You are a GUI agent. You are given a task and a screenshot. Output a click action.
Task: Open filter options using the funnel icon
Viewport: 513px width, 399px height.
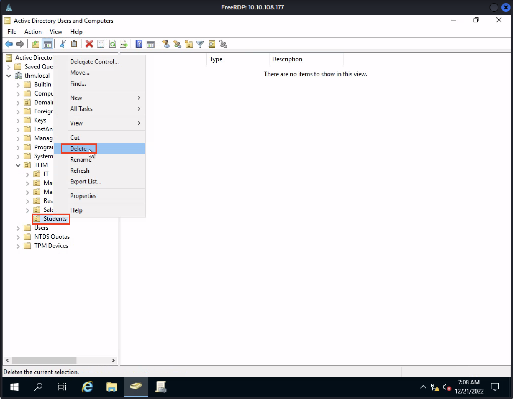[x=200, y=44]
